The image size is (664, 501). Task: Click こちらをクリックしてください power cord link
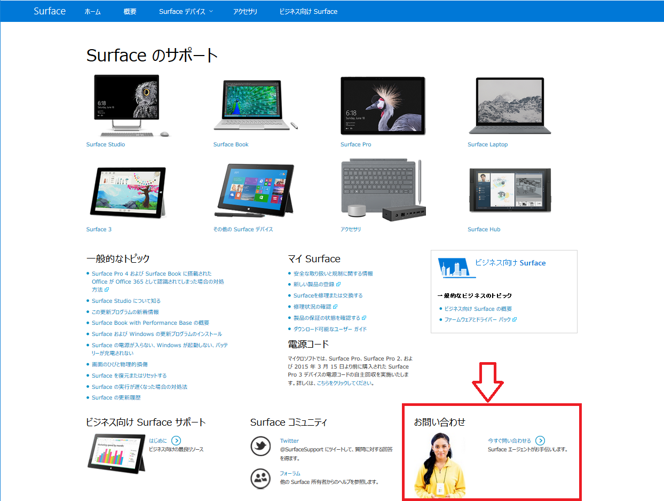pos(344,383)
